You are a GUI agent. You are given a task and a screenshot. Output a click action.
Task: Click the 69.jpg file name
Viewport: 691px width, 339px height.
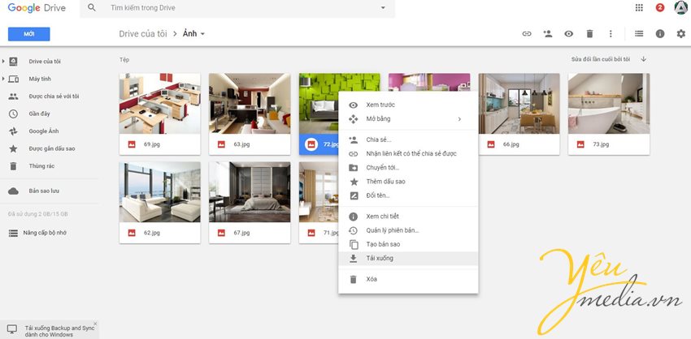151,144
